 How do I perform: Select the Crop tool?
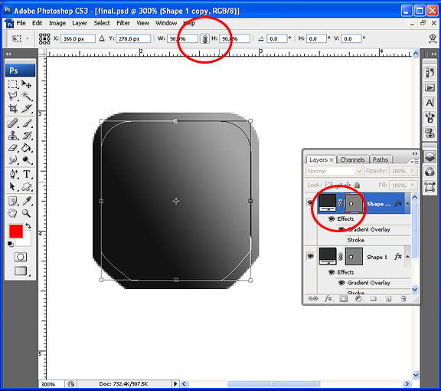[x=12, y=108]
